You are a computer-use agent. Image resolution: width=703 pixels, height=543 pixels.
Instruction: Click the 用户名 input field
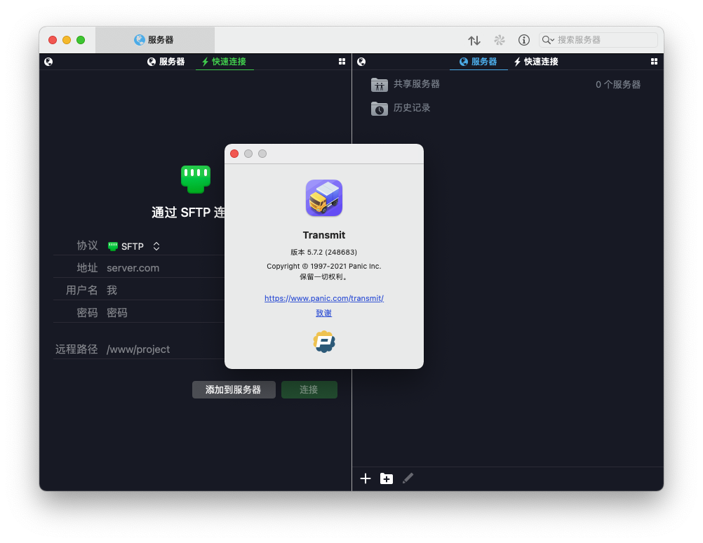tap(165, 290)
